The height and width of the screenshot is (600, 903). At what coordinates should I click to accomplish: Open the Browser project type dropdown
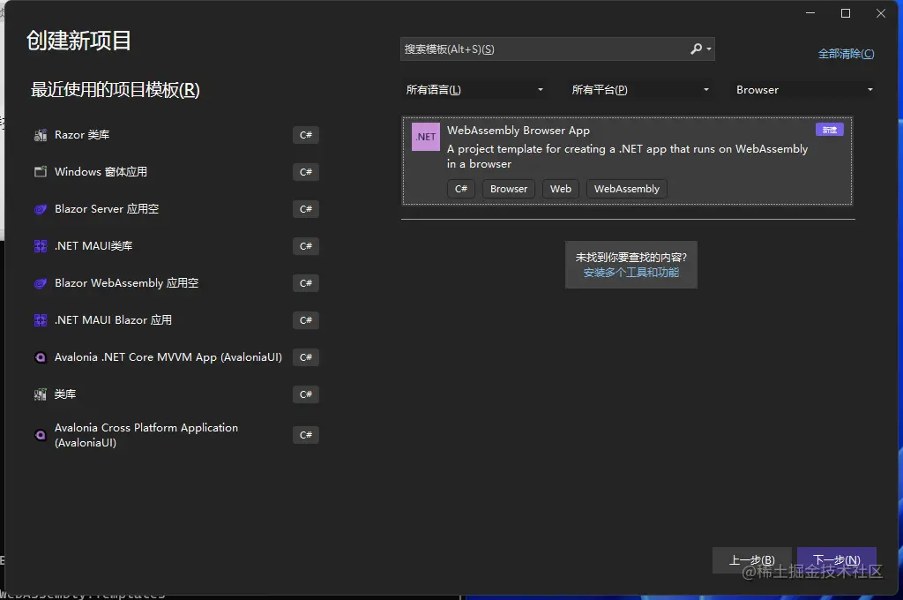(x=804, y=90)
